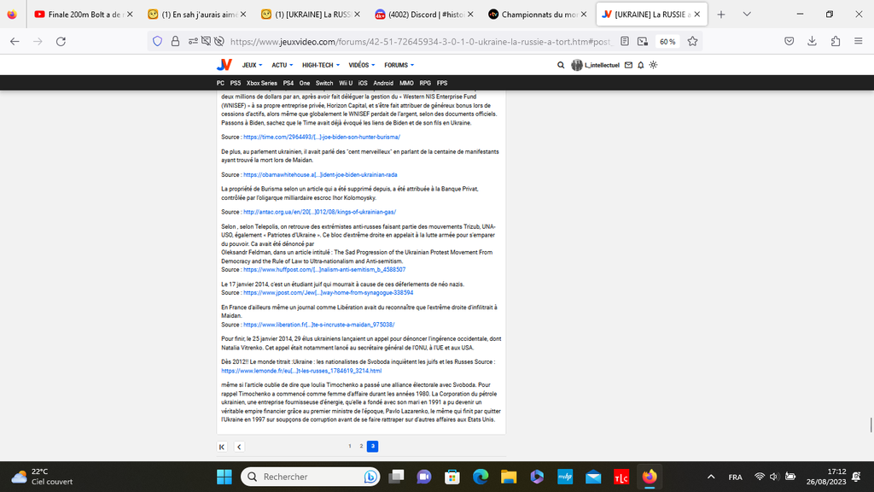Image resolution: width=874 pixels, height=492 pixels.
Task: Open Pocket save icon
Action: click(x=790, y=41)
